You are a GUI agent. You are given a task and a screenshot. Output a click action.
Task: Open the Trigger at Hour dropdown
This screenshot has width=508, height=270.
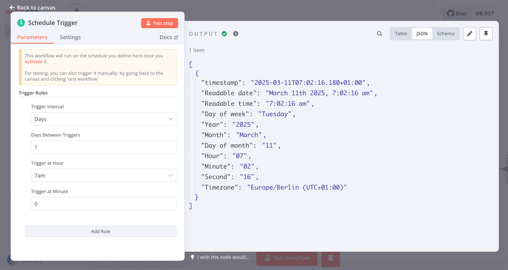click(x=103, y=175)
